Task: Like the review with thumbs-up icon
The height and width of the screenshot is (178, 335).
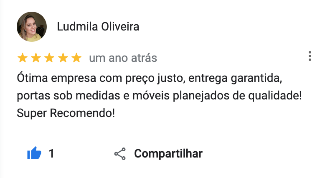Action: tap(34, 154)
